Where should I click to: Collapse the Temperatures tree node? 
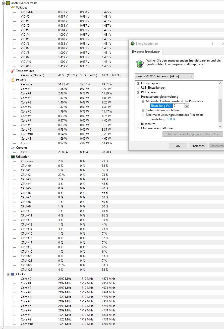(x=8, y=71)
